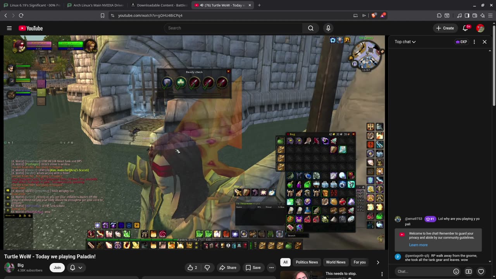
Task: Click the cast/picture-in-picture icon in address bar
Action: pos(355,15)
